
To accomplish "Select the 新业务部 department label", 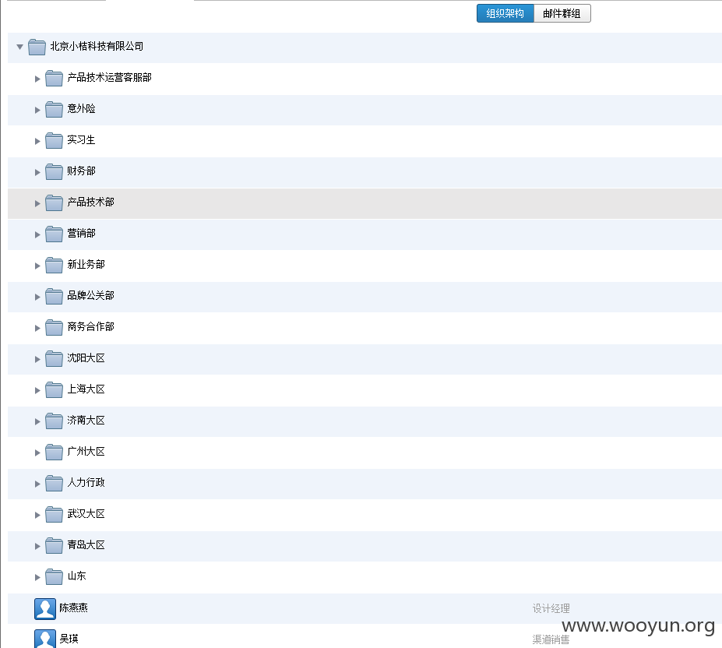I will tap(86, 264).
